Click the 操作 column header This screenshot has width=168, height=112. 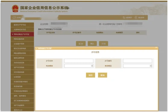tap(138, 33)
